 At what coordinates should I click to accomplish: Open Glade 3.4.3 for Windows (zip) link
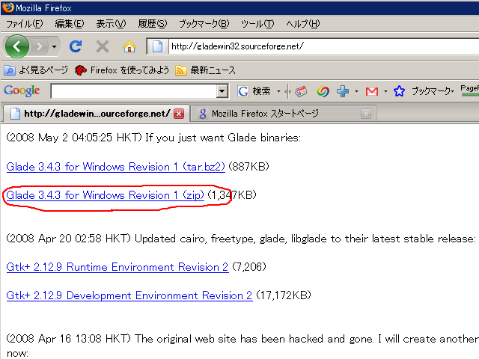(x=105, y=195)
